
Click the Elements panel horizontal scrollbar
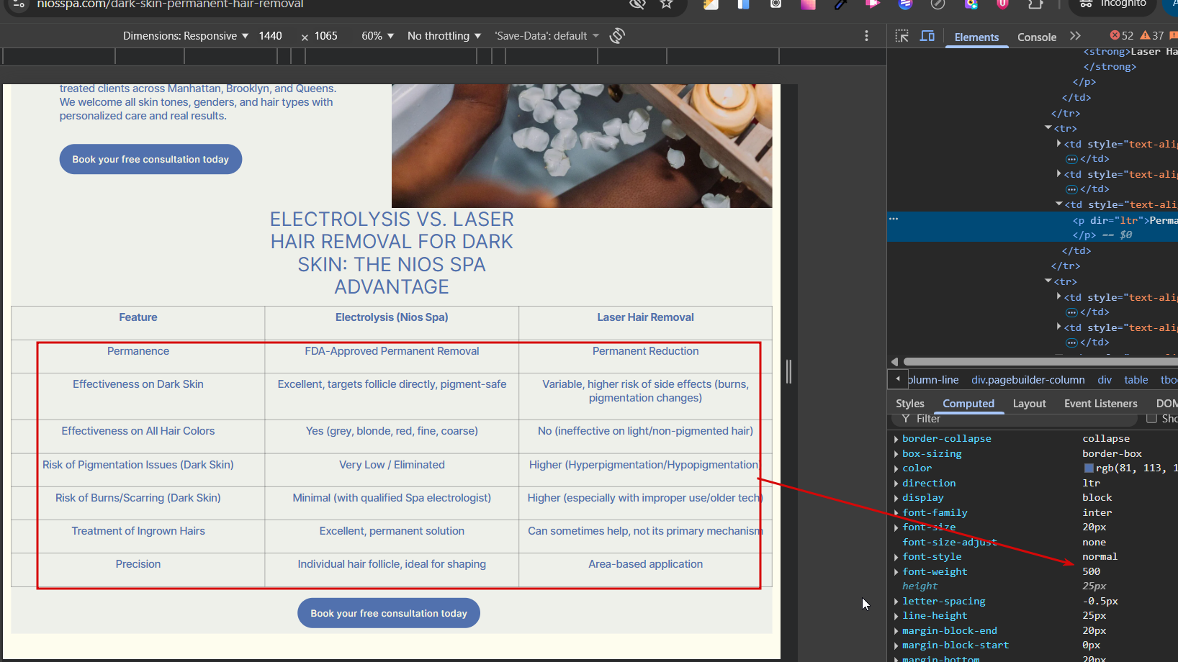(x=1040, y=361)
